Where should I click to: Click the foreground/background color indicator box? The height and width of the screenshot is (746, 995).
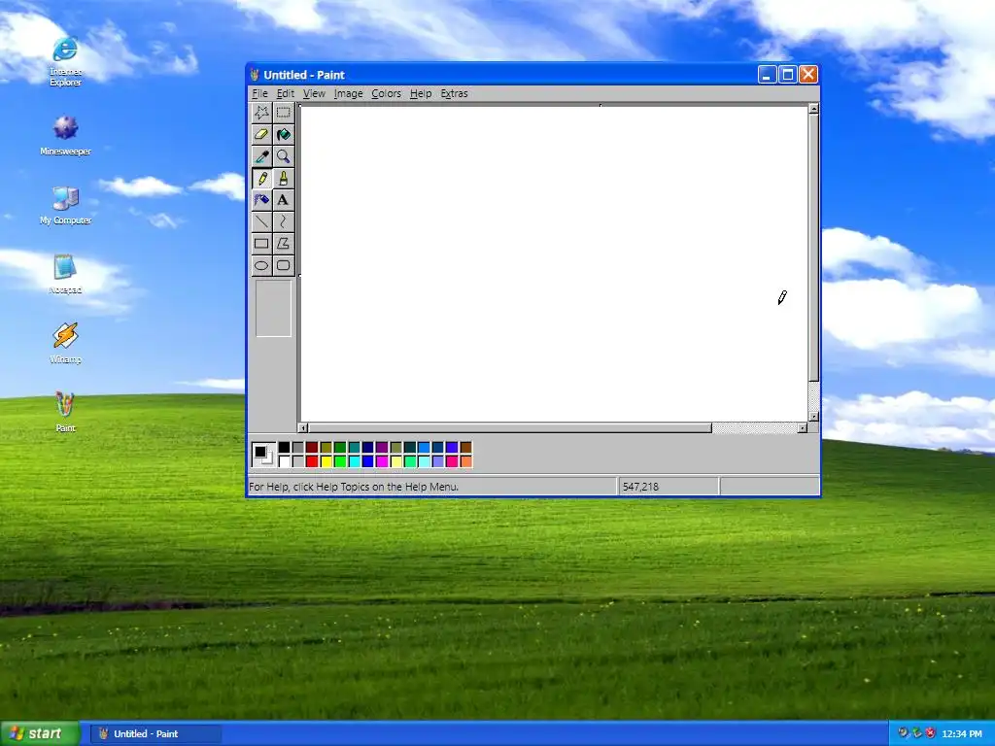click(263, 455)
